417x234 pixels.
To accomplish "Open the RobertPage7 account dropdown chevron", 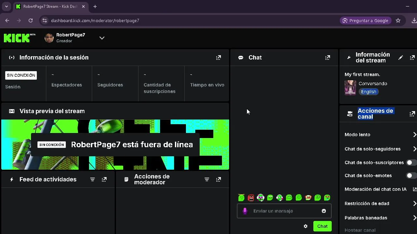I will (x=102, y=38).
